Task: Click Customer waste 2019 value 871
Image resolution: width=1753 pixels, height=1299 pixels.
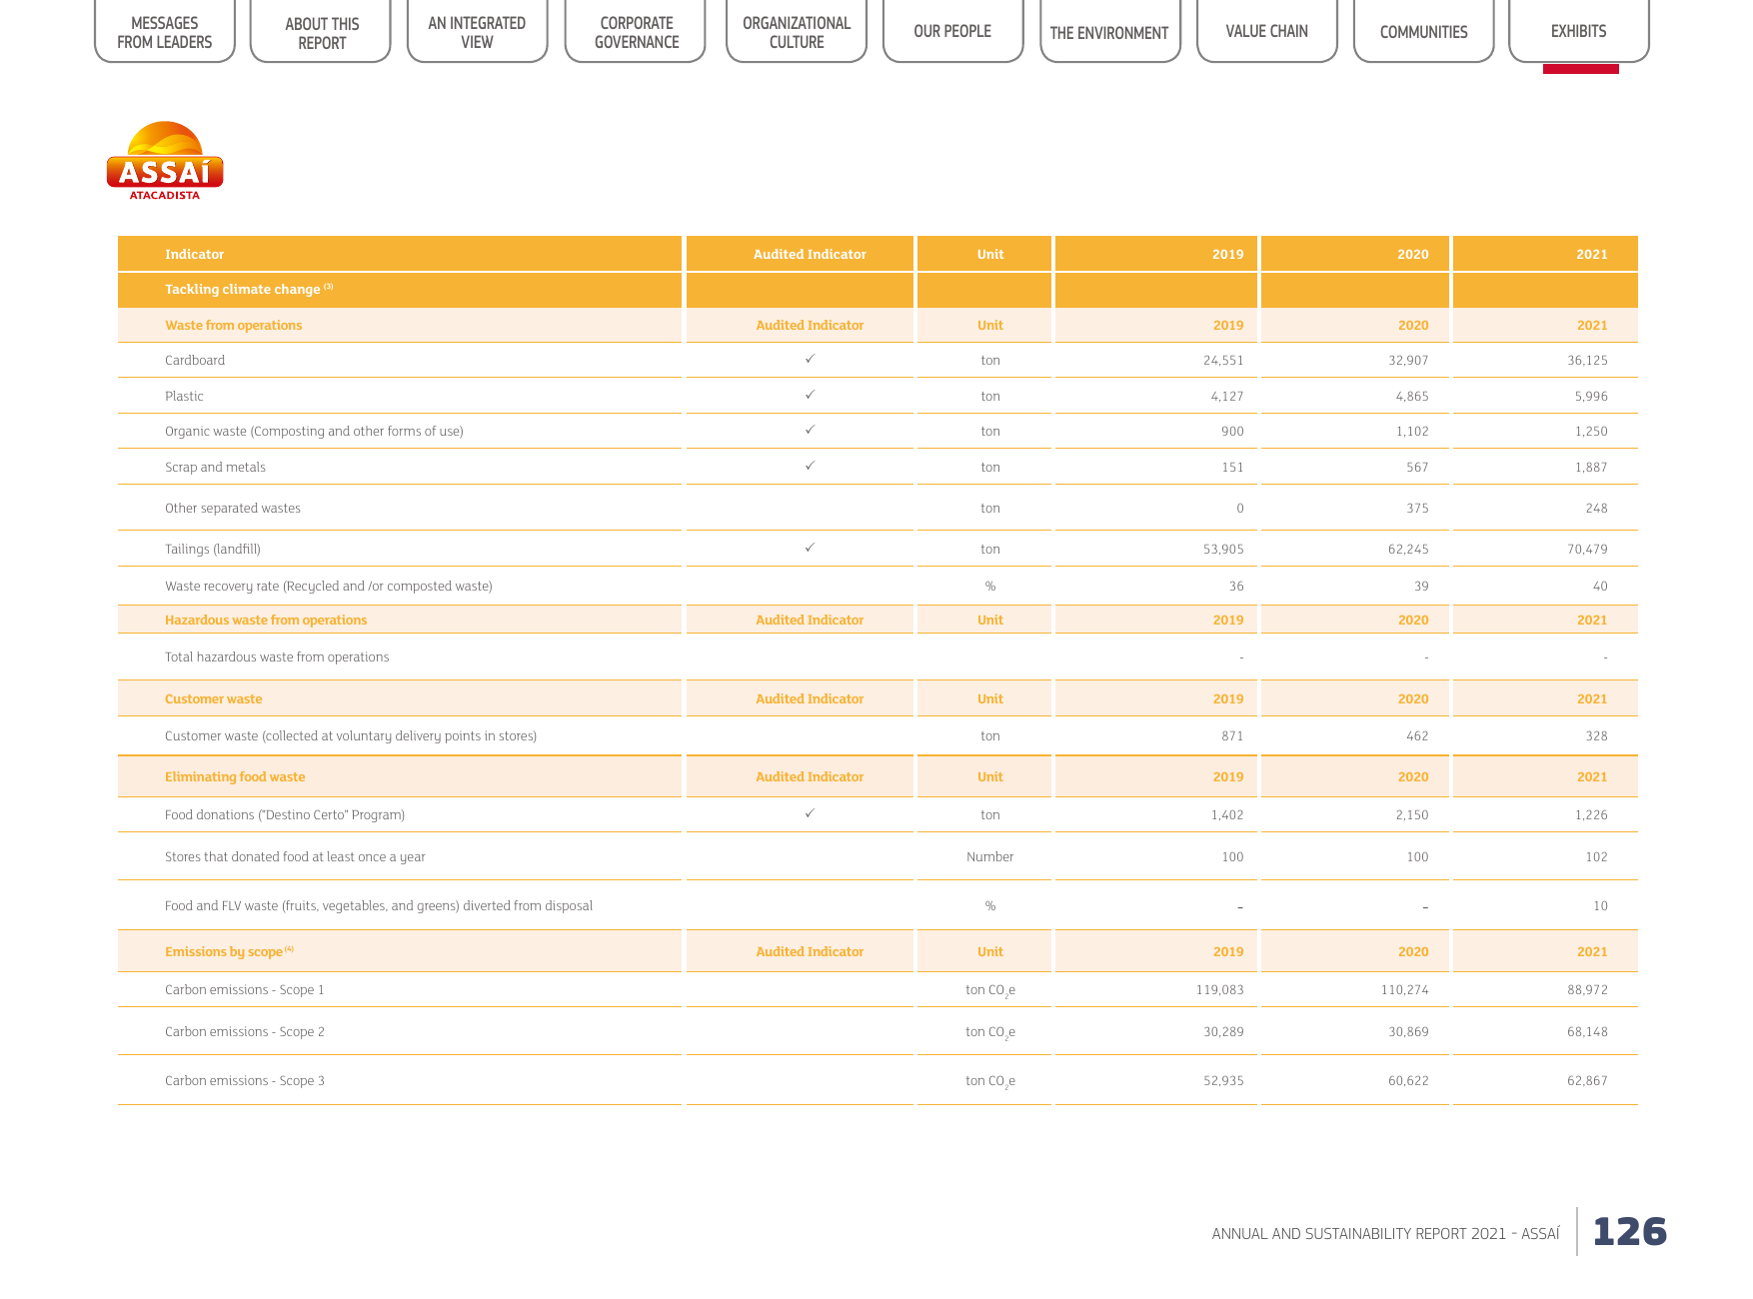Action: coord(1232,735)
